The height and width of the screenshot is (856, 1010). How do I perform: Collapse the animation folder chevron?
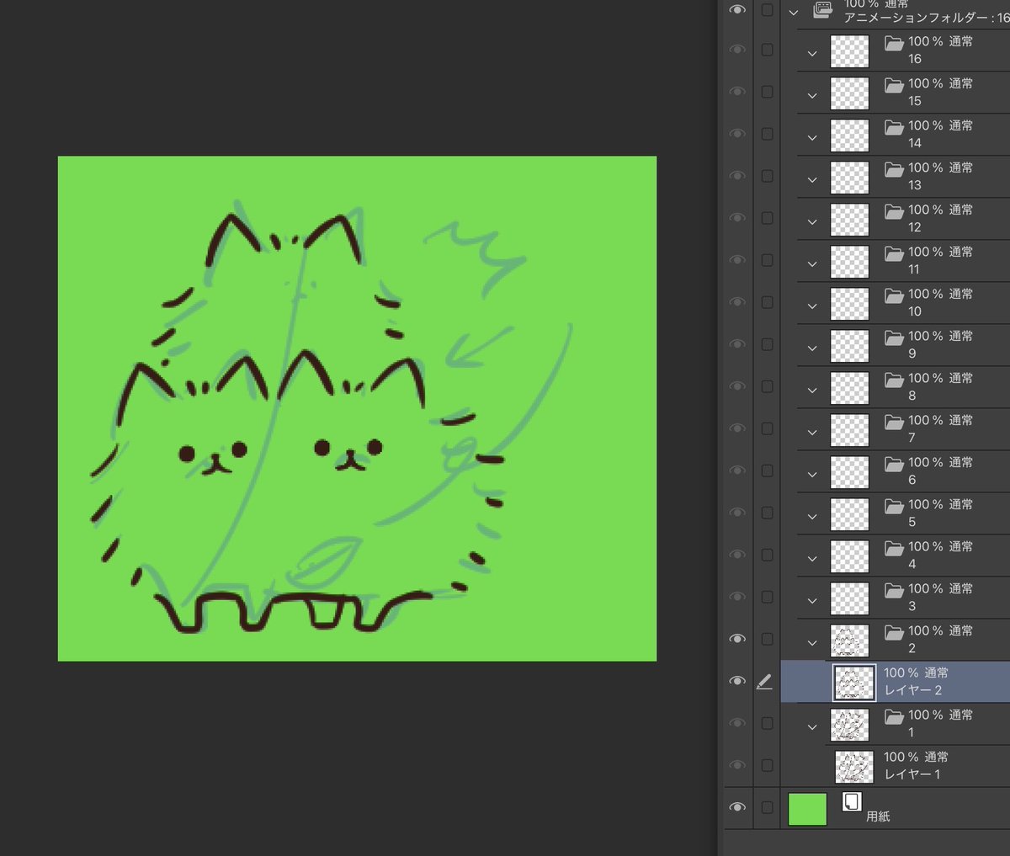click(793, 13)
